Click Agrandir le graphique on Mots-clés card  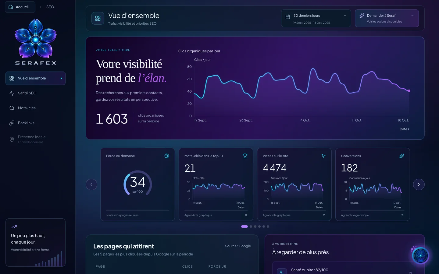coord(198,215)
